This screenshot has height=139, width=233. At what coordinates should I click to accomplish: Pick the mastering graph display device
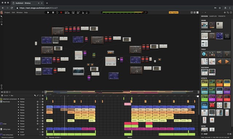click(212, 72)
